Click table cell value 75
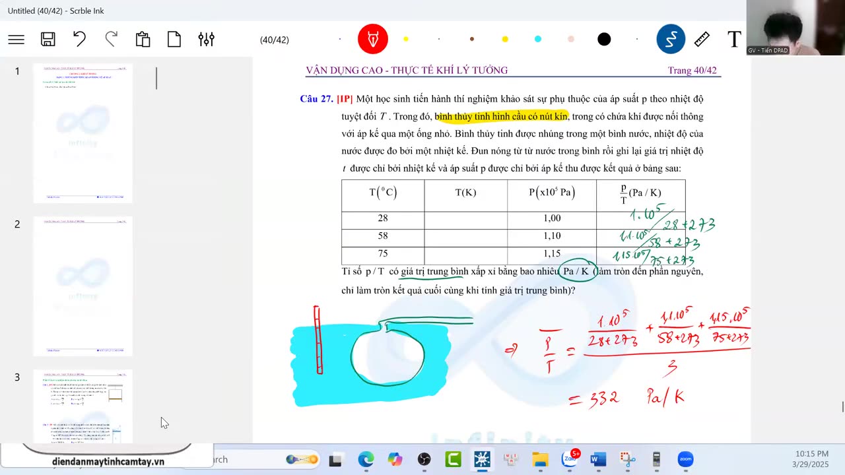Screen dimensions: 845x475 tap(383, 253)
